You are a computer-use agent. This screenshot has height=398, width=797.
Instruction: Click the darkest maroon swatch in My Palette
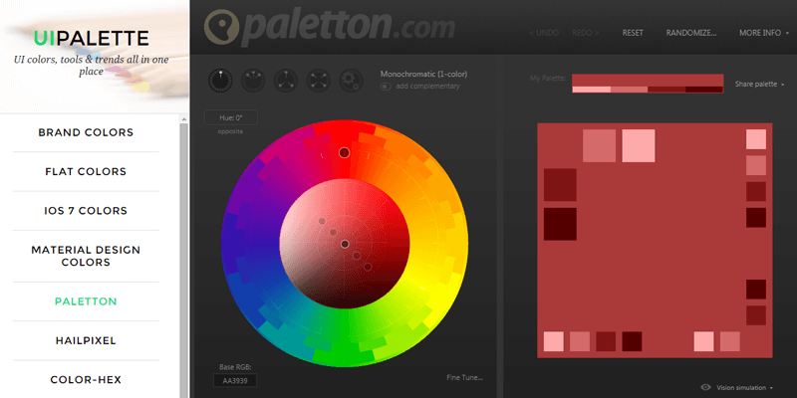tap(704, 90)
